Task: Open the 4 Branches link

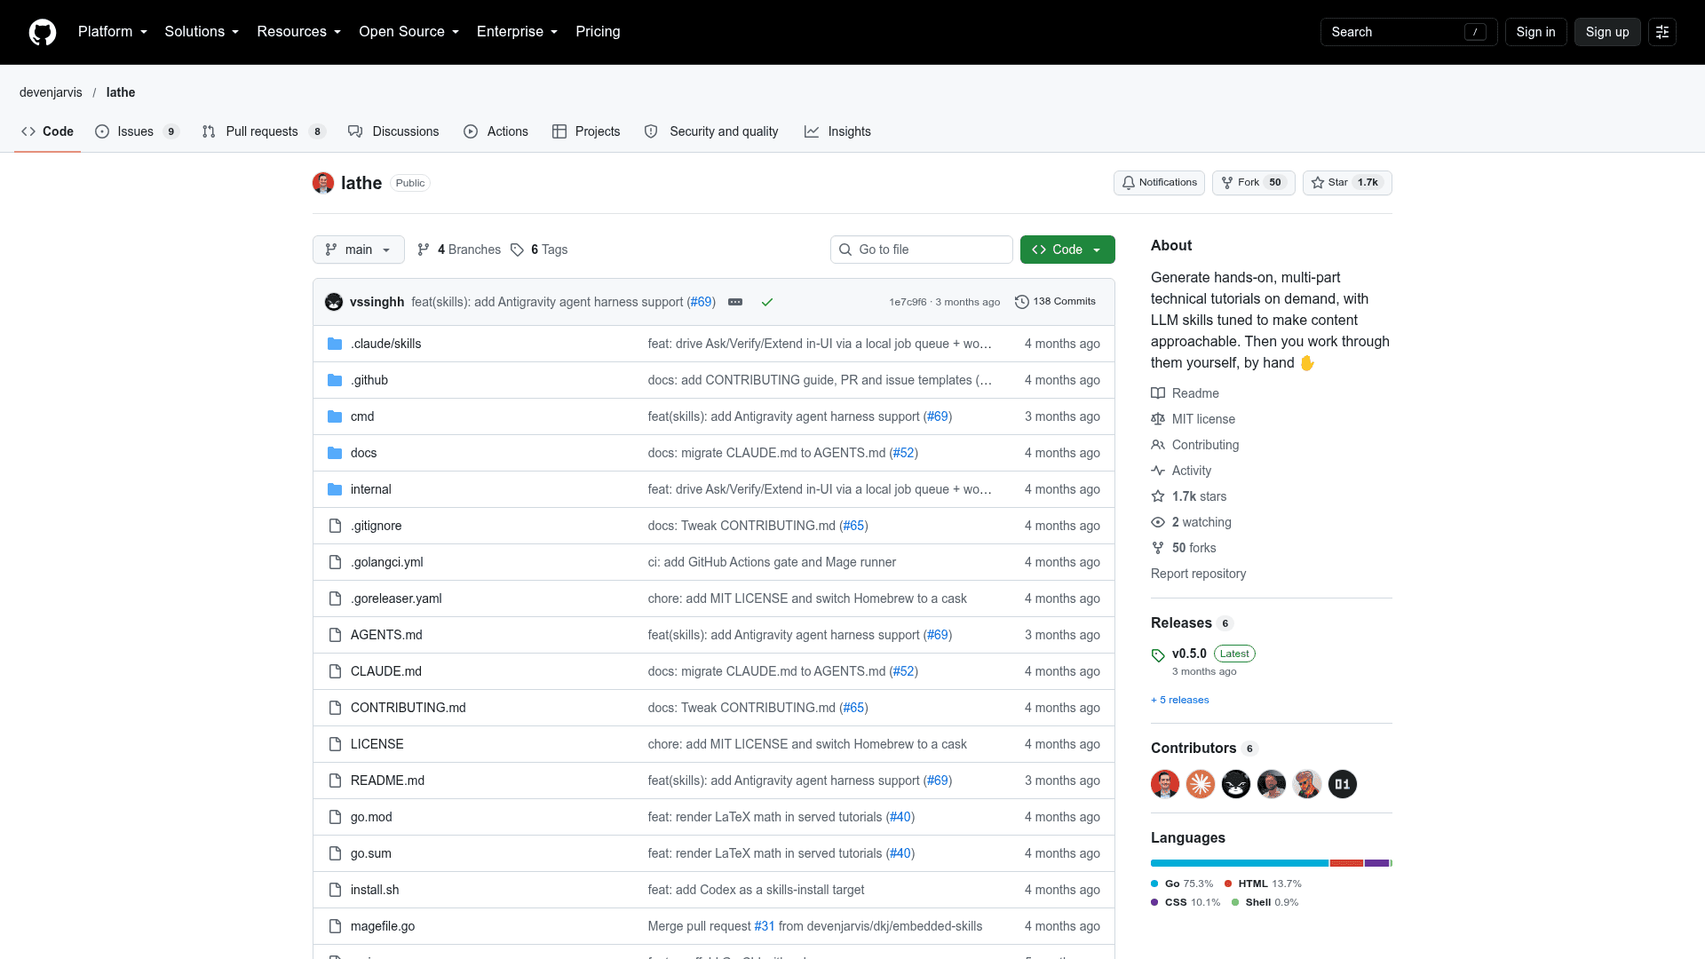Action: click(x=459, y=250)
